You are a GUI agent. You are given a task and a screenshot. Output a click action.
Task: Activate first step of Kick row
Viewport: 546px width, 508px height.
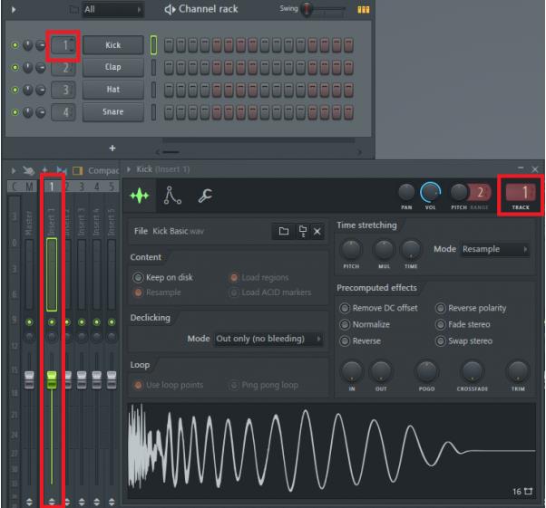(x=169, y=45)
